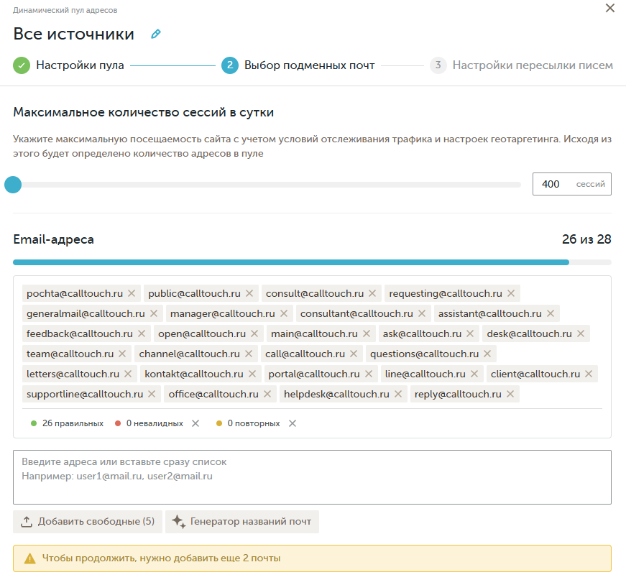Click warning about adding 2 more emails
This screenshot has width=626, height=580.
click(x=312, y=558)
